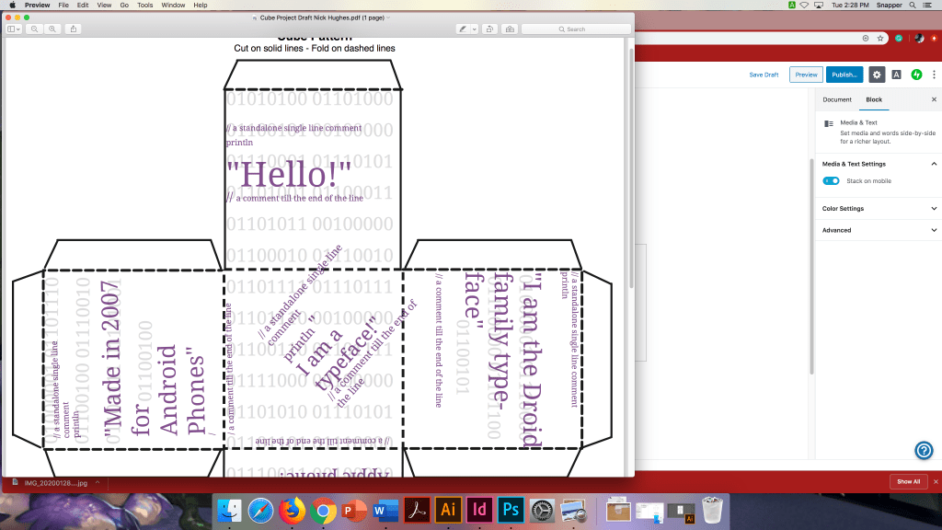Bookmark page with the star icon
Image resolution: width=942 pixels, height=530 pixels.
[x=880, y=39]
